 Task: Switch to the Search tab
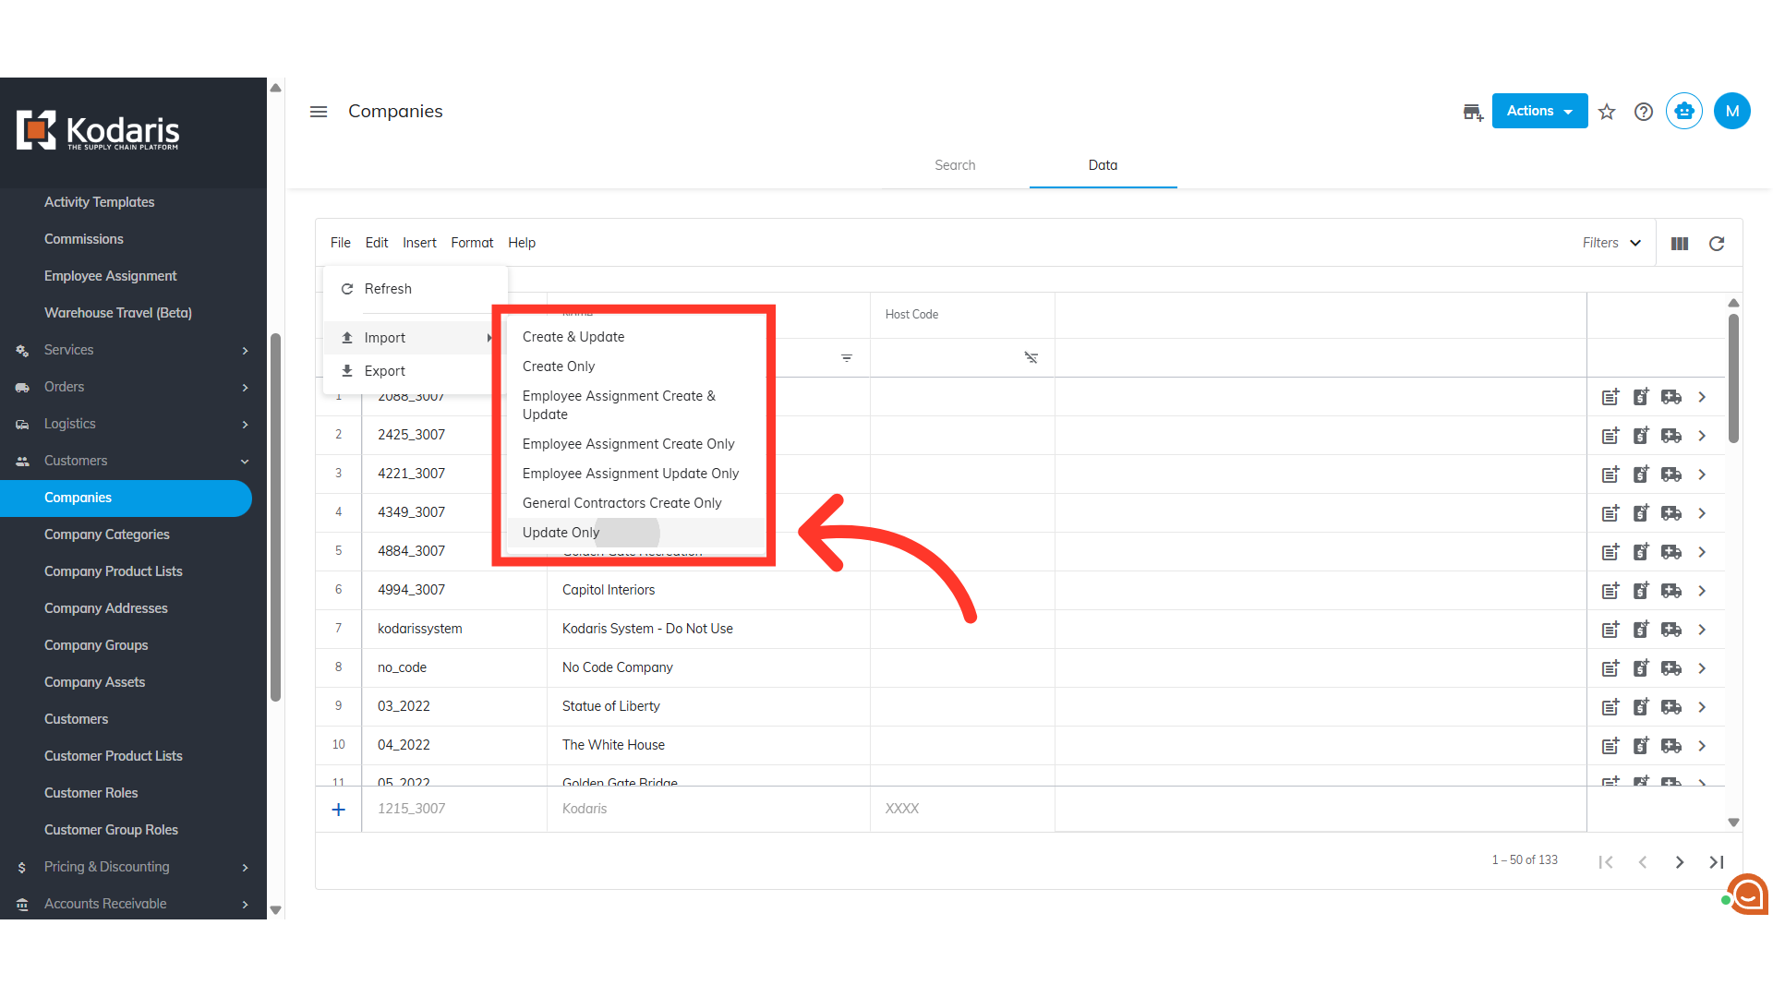click(955, 165)
